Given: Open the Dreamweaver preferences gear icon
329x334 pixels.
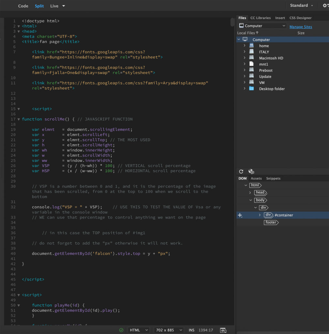Looking at the screenshot, I should tap(325, 6).
